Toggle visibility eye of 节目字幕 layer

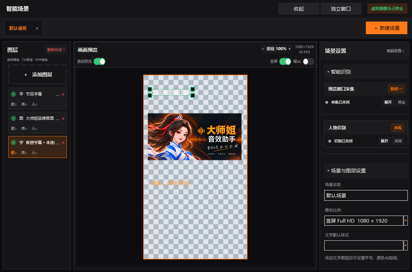click(13, 94)
